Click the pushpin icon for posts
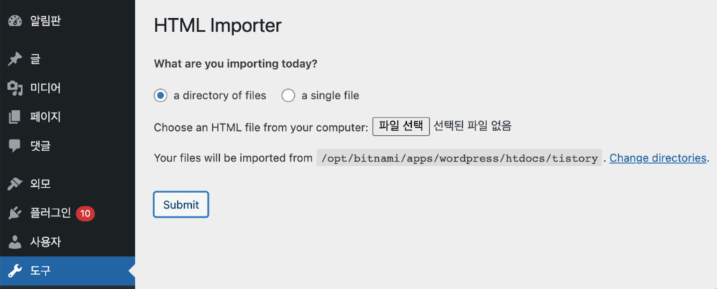This screenshot has height=289, width=717. pyautogui.click(x=15, y=59)
